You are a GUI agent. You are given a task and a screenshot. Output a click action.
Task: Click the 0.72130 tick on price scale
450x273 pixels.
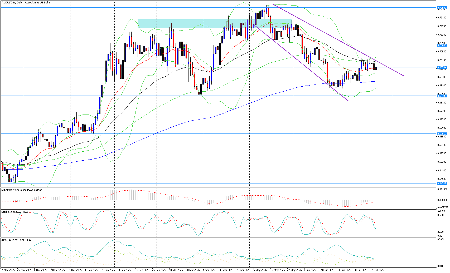coord(442,18)
